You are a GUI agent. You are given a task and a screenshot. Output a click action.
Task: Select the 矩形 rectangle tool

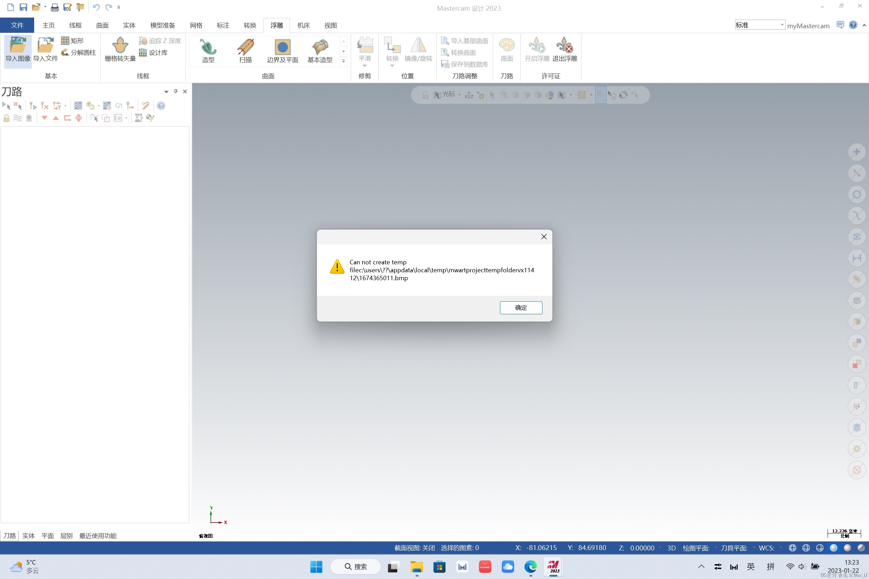coord(72,41)
